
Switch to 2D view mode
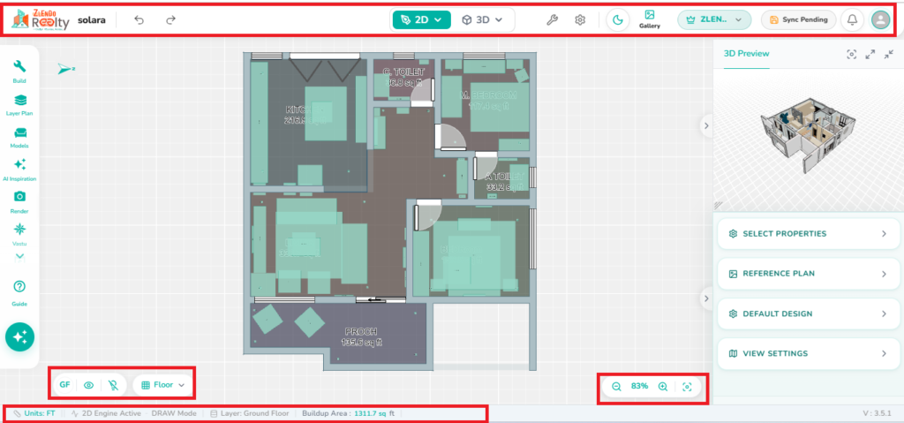421,19
